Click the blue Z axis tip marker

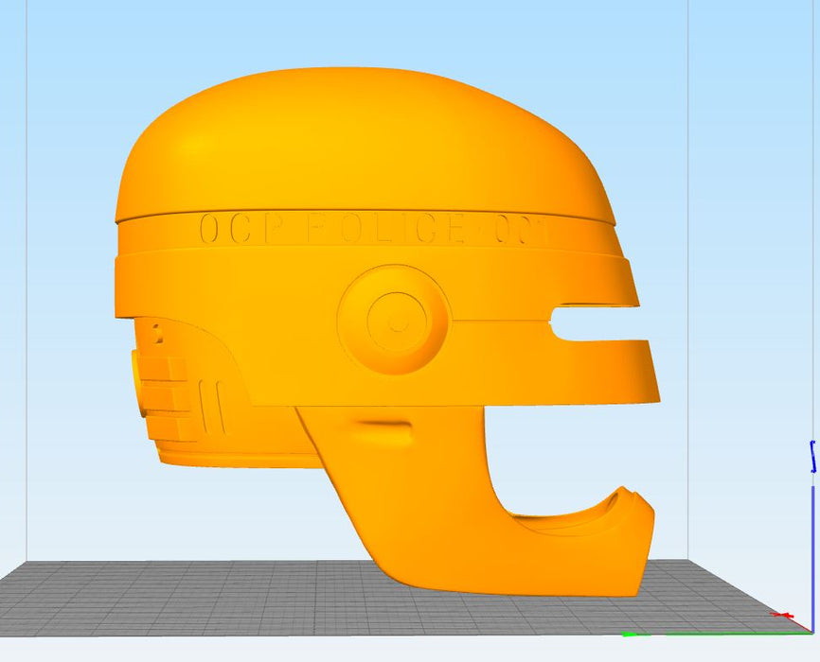(812, 457)
